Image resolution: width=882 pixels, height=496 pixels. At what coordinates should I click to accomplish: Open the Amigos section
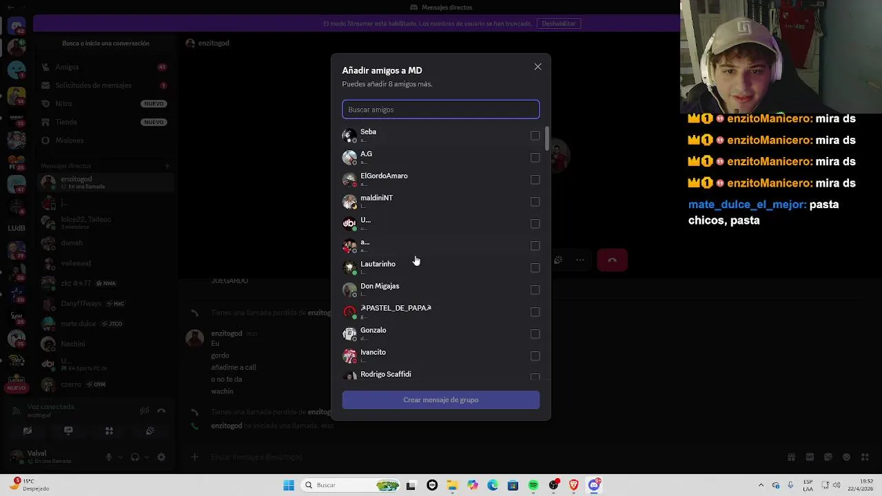pyautogui.click(x=105, y=67)
